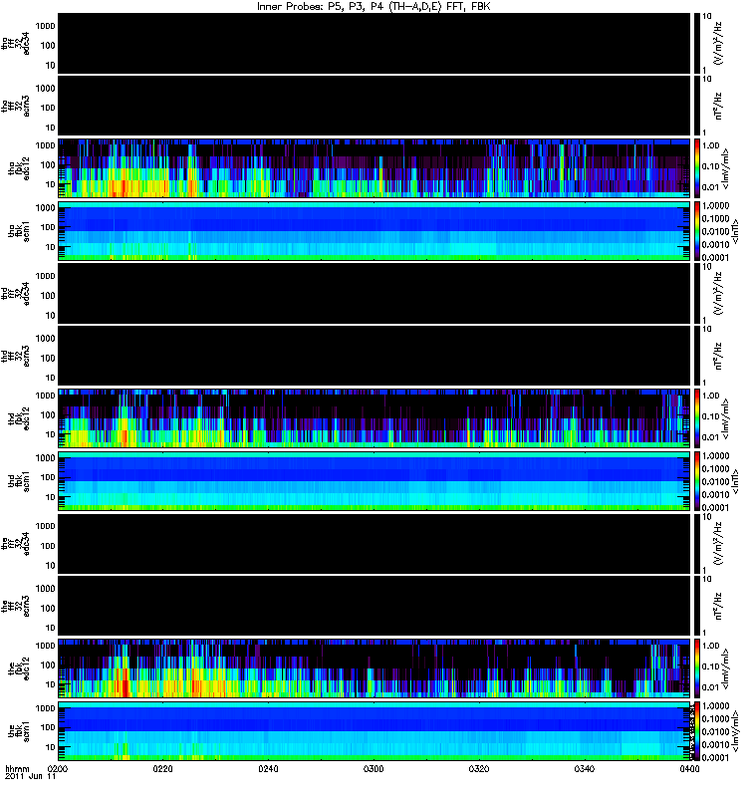Click inside the the fbk edc12 spectrogram panel

tap(374, 667)
